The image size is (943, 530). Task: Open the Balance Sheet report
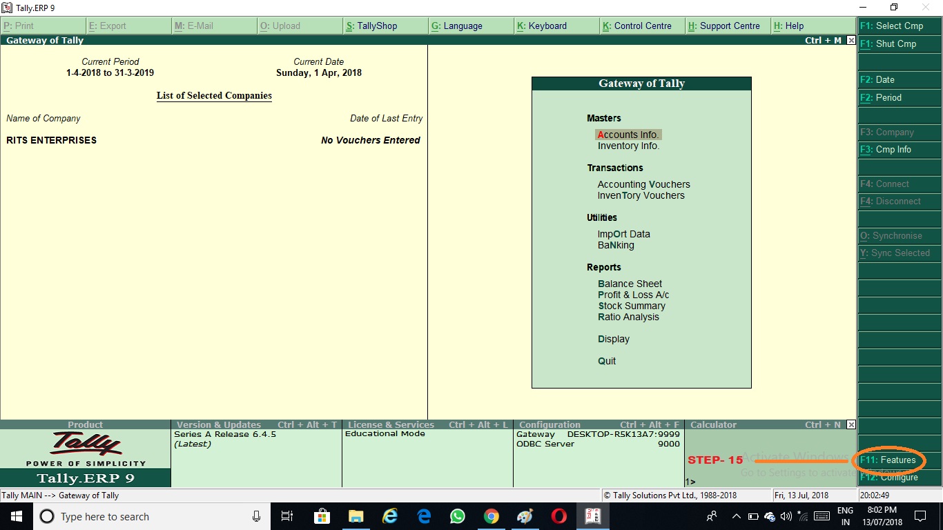[630, 284]
